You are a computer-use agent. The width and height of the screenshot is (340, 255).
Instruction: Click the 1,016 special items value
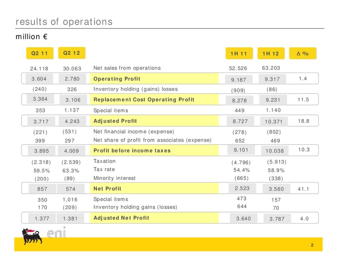coord(70,199)
